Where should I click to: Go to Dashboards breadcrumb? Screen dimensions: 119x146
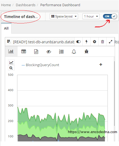click(26, 5)
